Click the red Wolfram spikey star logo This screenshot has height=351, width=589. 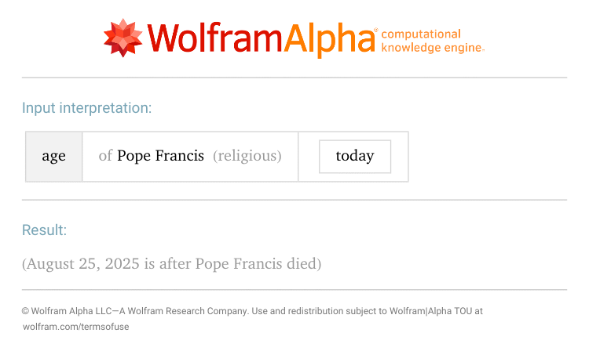(123, 38)
